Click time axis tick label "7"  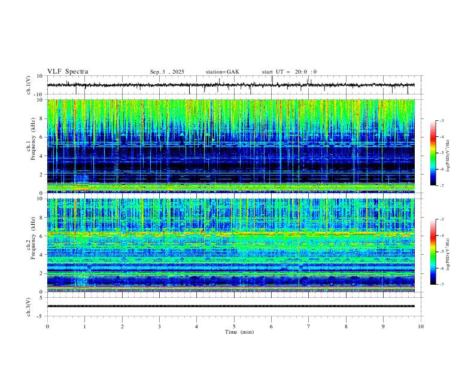point(309,327)
